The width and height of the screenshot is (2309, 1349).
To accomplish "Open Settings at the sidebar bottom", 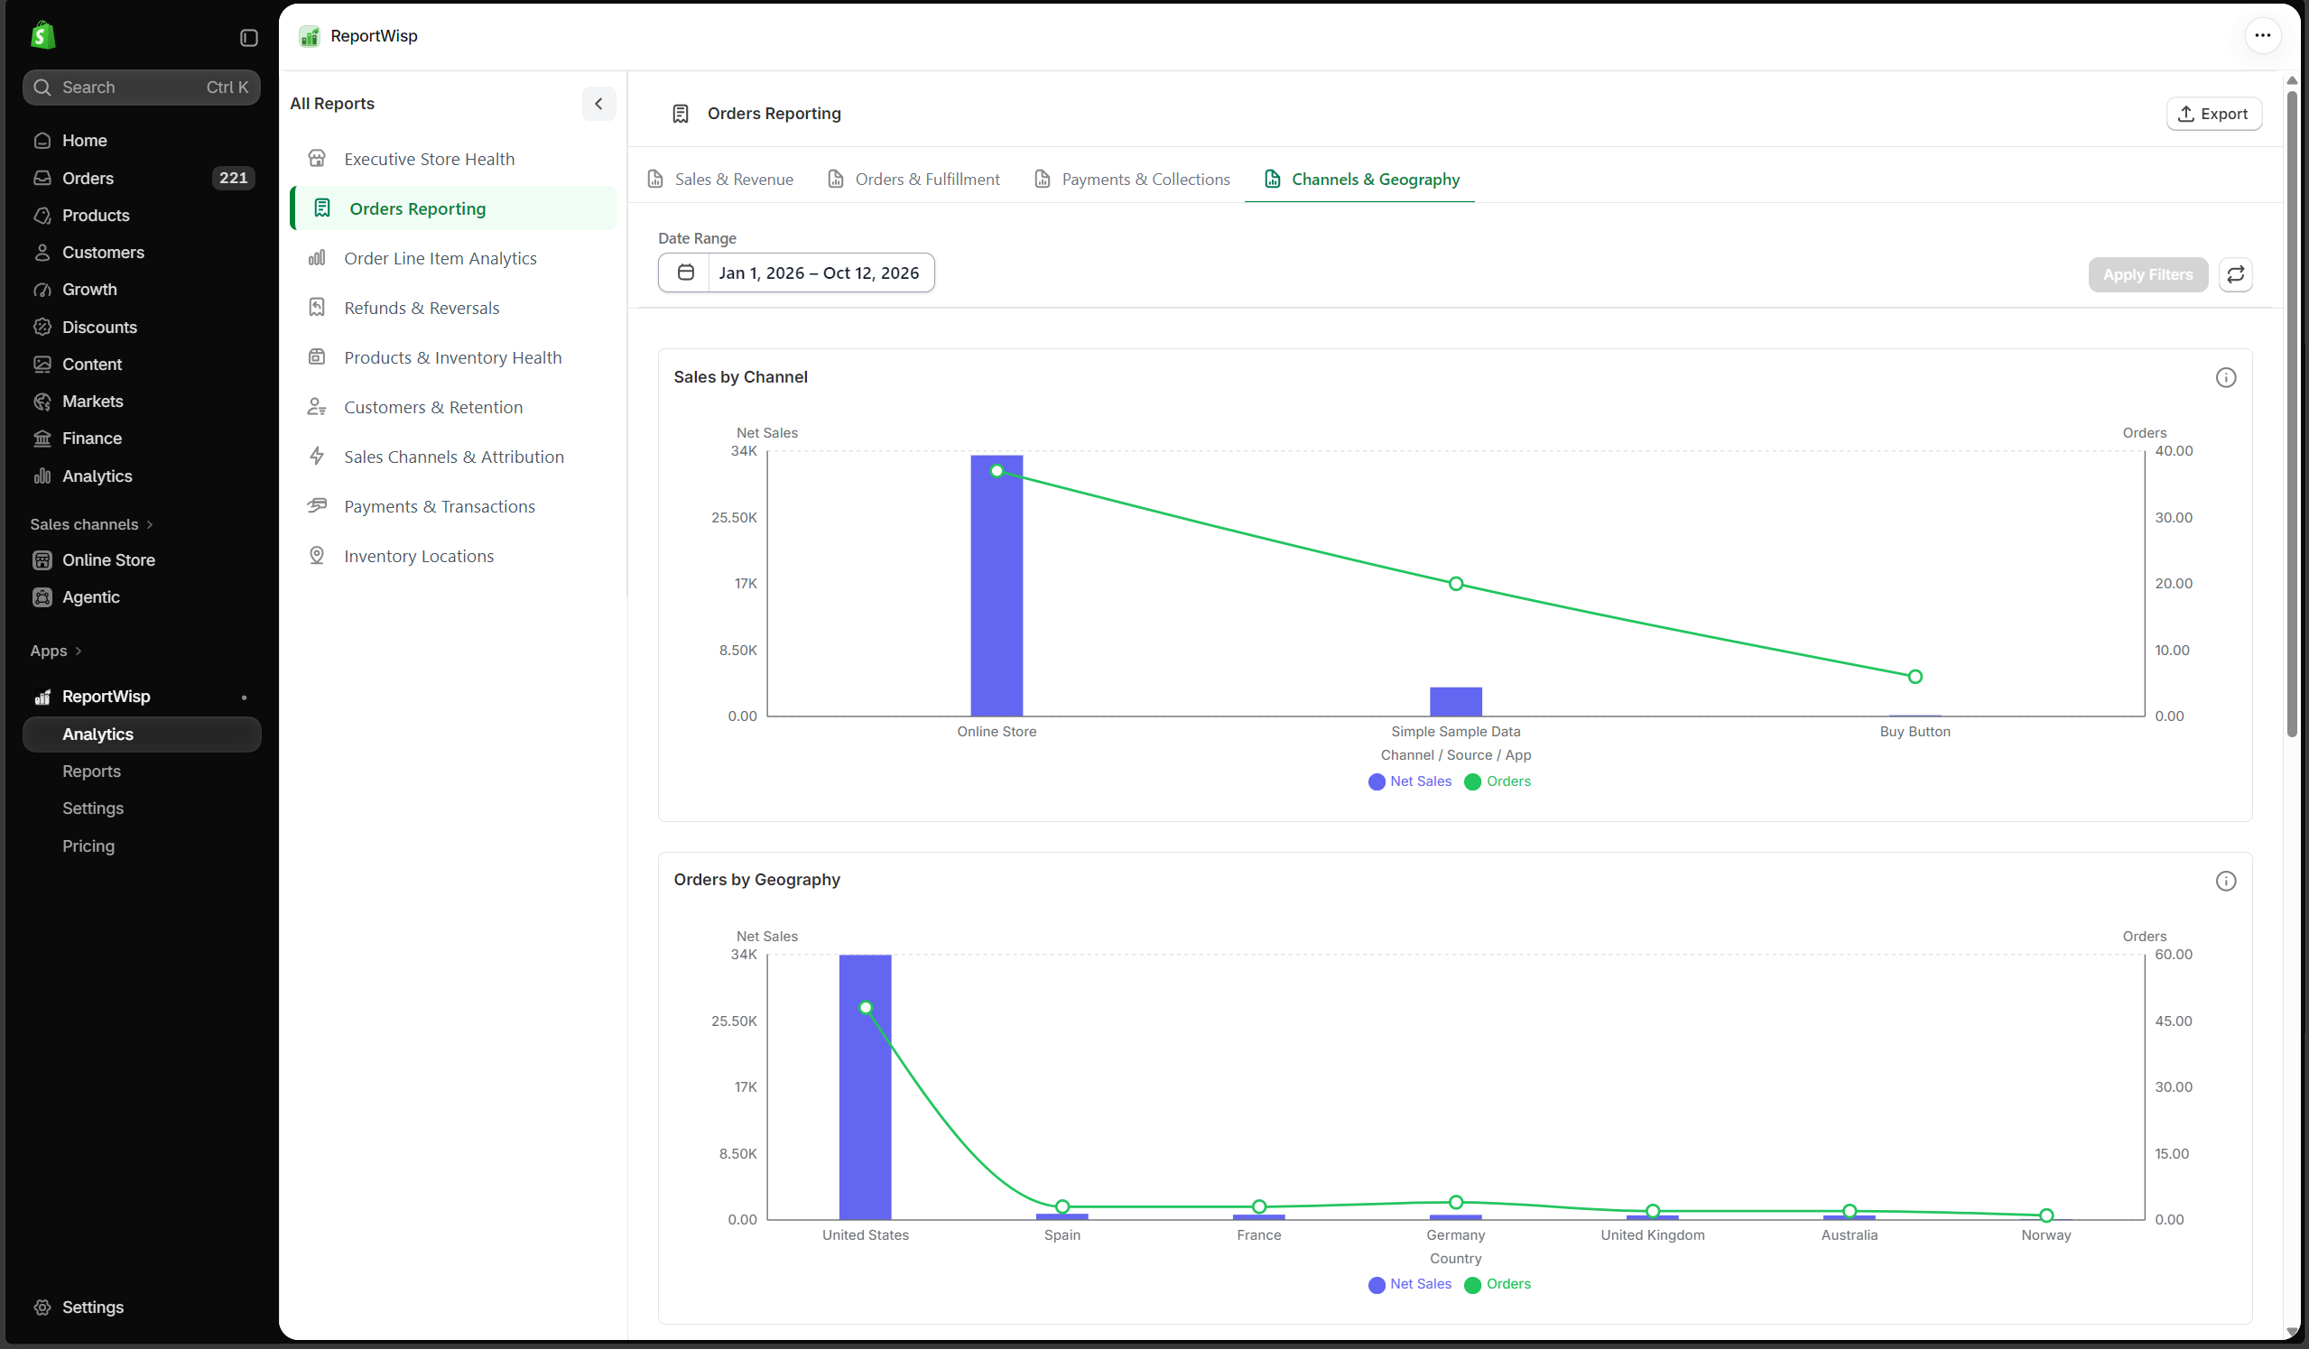I will [141, 1307].
